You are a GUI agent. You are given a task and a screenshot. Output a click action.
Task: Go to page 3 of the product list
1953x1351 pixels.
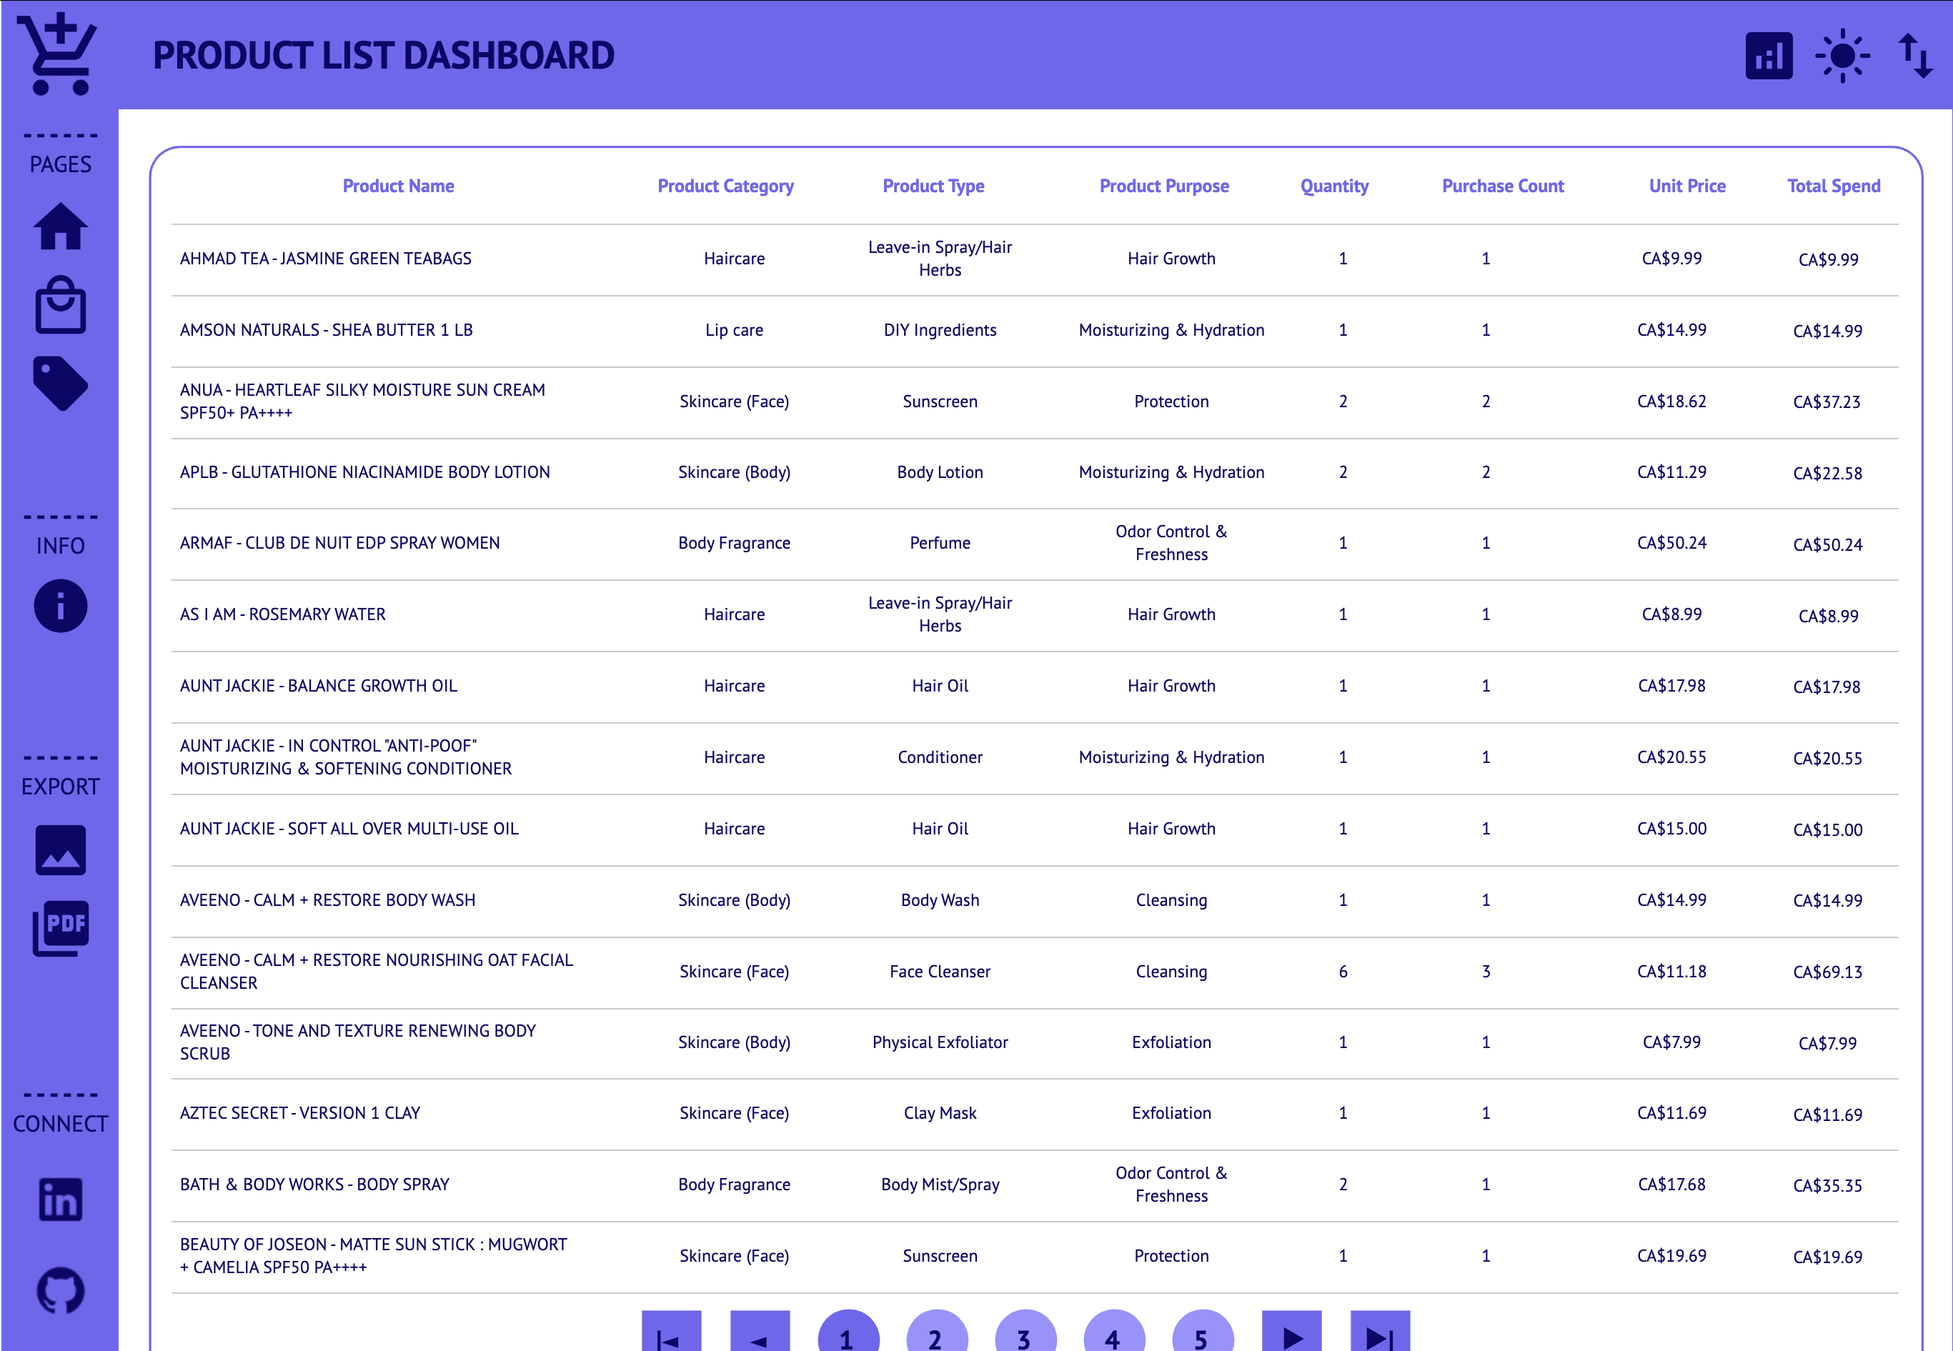(x=1024, y=1337)
